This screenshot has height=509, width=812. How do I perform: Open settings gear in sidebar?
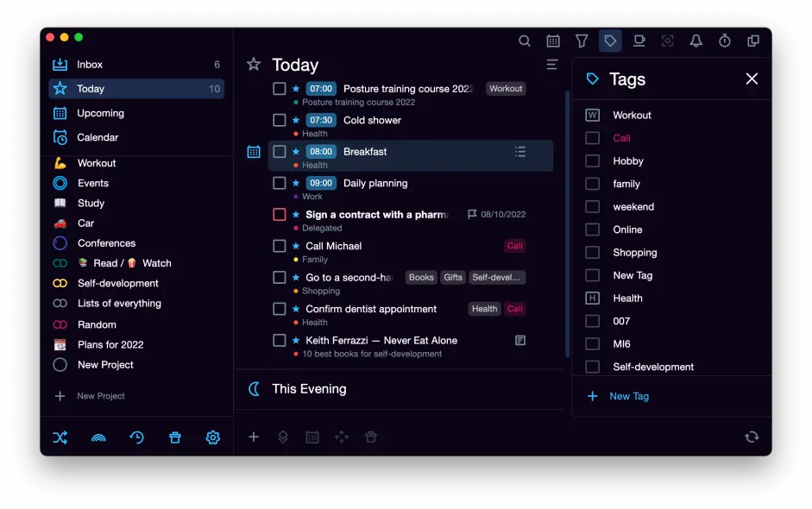[x=213, y=437]
